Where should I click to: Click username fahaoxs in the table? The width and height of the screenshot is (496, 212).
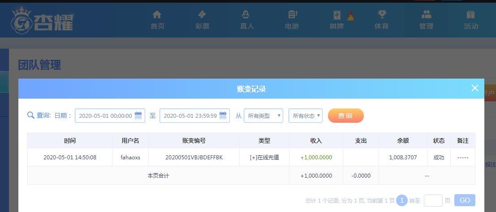[130, 157]
